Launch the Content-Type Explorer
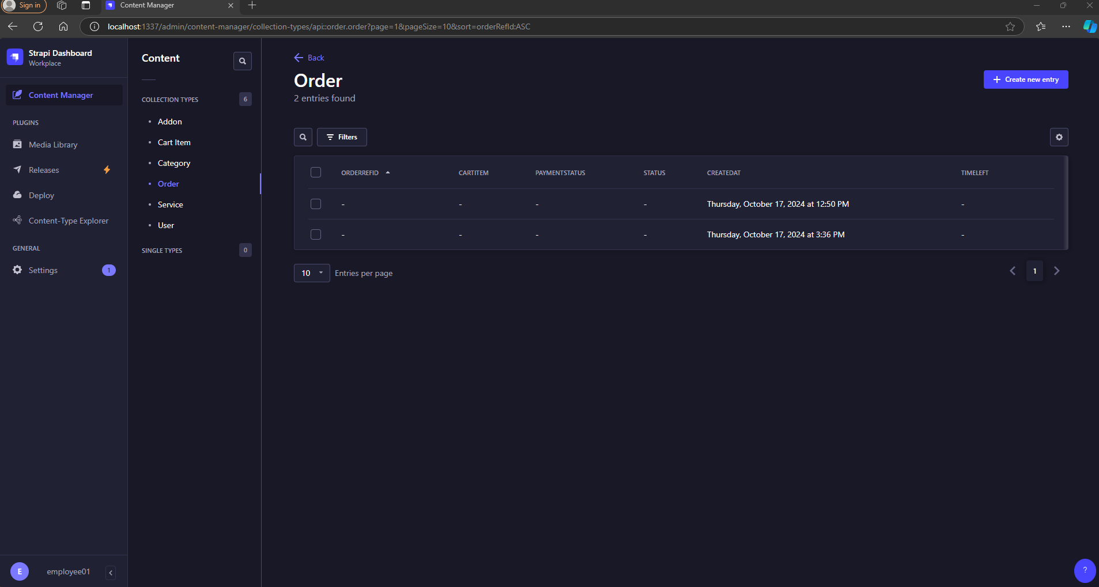This screenshot has width=1099, height=587. (x=69, y=220)
